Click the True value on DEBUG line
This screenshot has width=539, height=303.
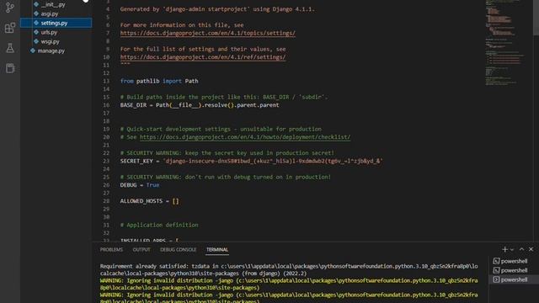[x=152, y=185]
